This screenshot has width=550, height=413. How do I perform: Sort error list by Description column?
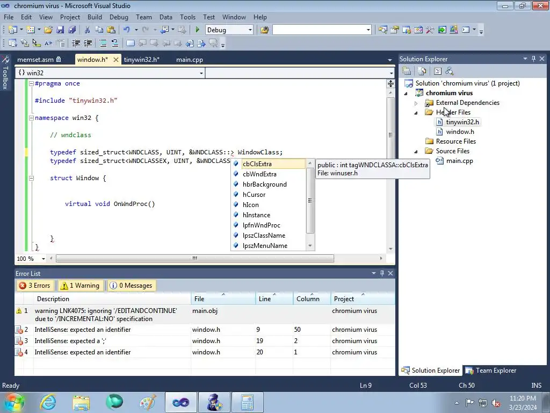(x=112, y=299)
